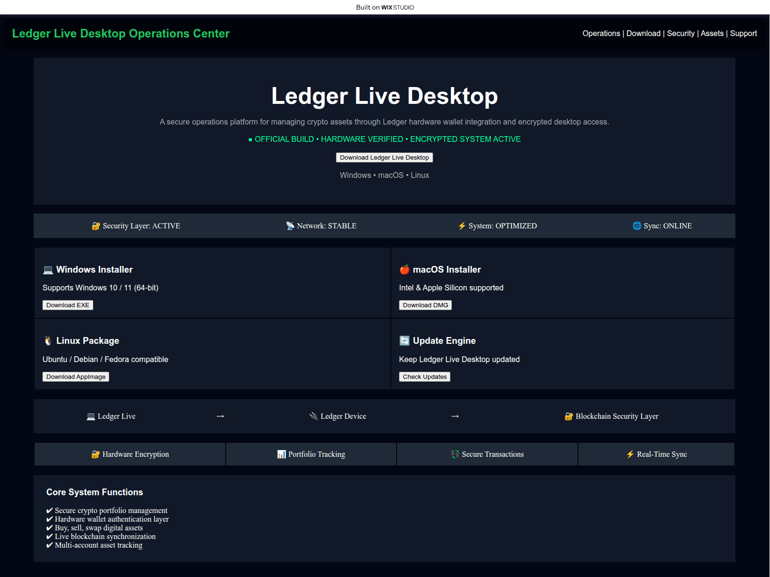The width and height of the screenshot is (770, 577).
Task: Click the chart icon beside Portfolio Tracking
Action: pyautogui.click(x=282, y=454)
